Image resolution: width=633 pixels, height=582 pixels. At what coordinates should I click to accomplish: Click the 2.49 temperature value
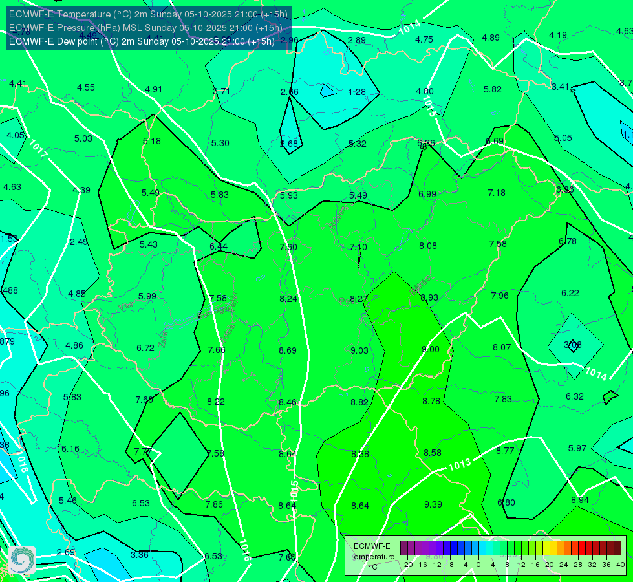[79, 242]
